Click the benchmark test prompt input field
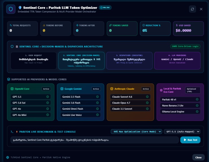 pos(94,140)
